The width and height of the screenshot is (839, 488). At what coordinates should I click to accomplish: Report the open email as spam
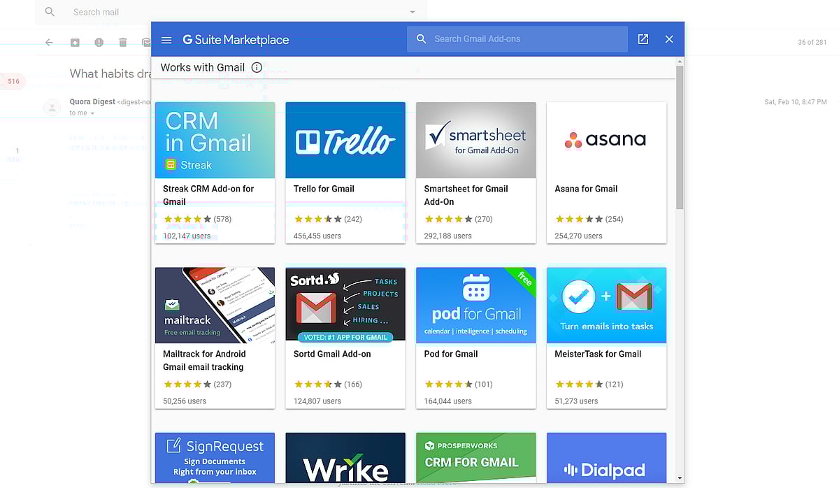[99, 42]
